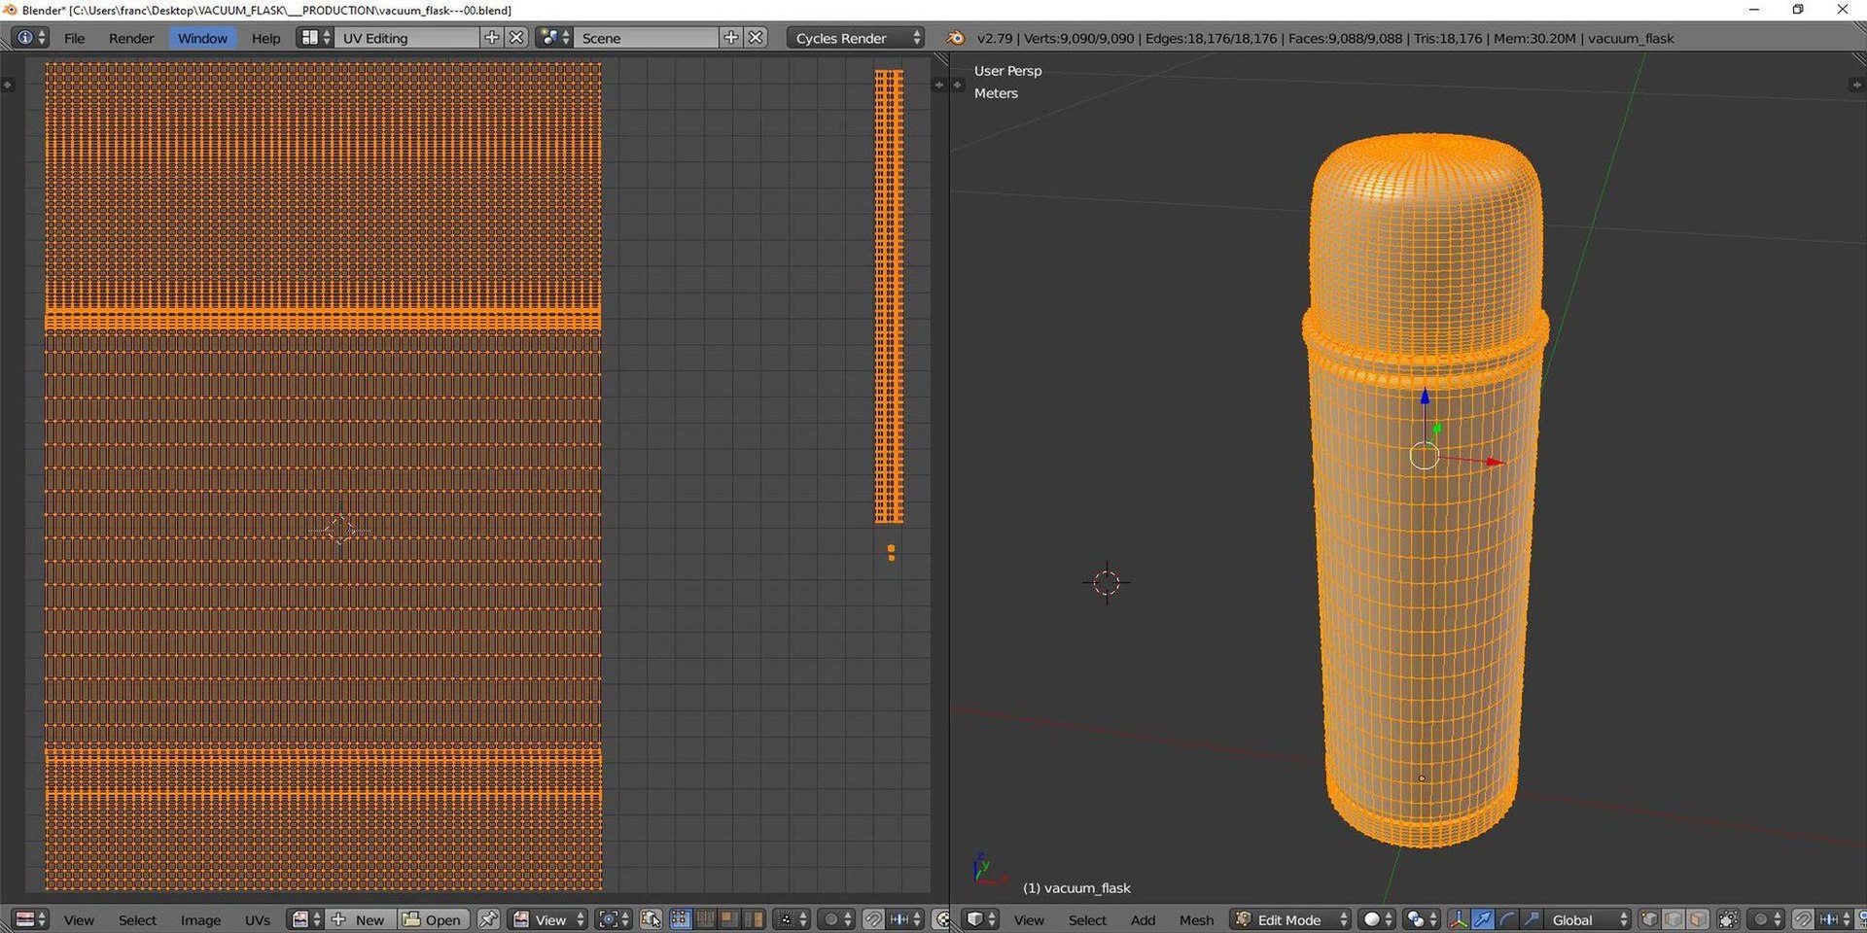Open the screen layout browse icon
Screen dimensions: 1867x933
pyautogui.click(x=315, y=38)
